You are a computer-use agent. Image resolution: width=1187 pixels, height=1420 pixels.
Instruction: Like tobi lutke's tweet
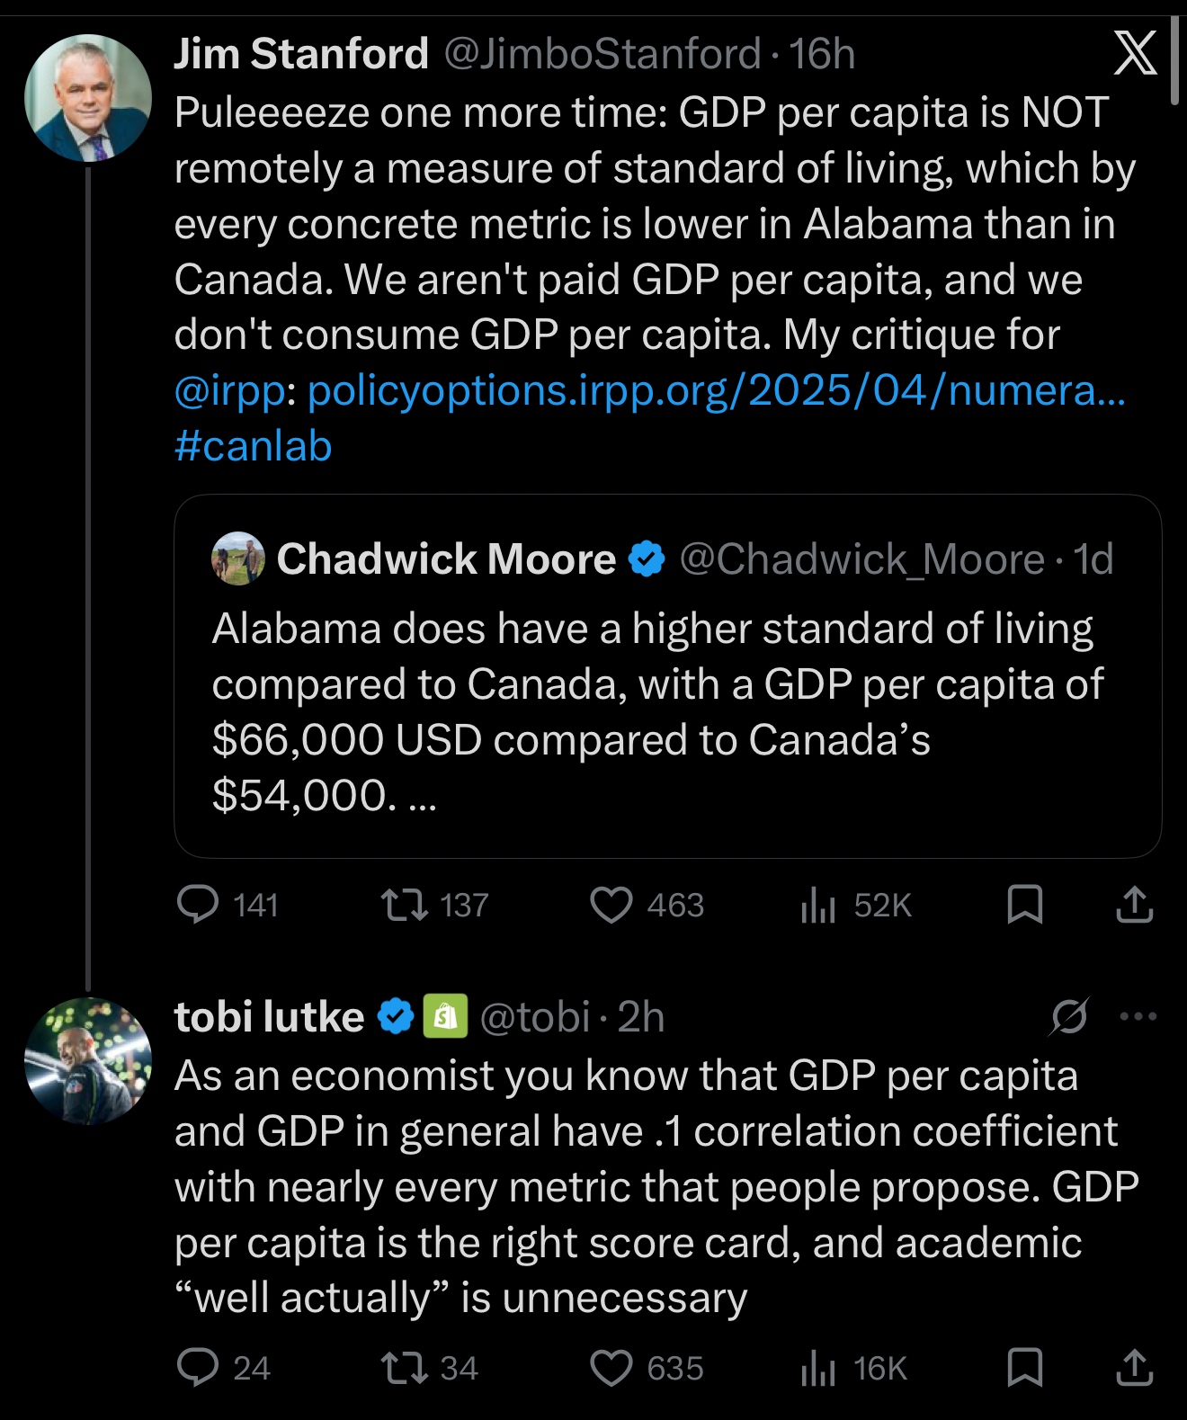[611, 1368]
